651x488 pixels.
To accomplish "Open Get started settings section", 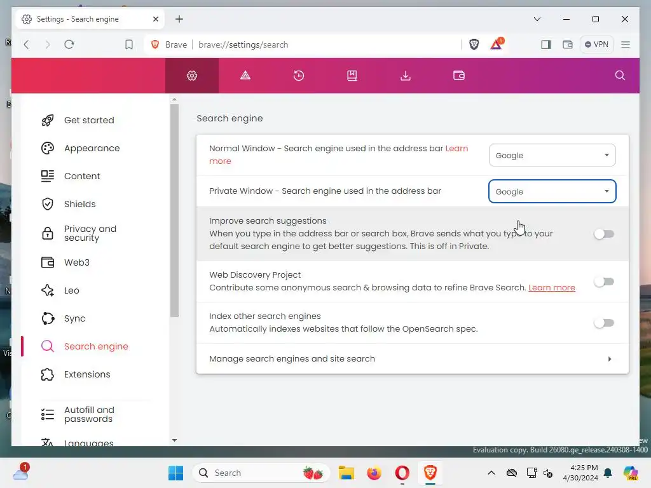I will (89, 120).
